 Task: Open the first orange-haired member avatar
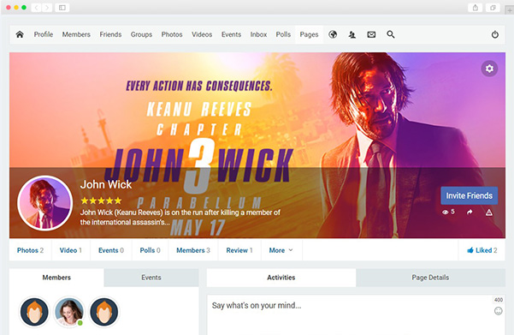[34, 312]
